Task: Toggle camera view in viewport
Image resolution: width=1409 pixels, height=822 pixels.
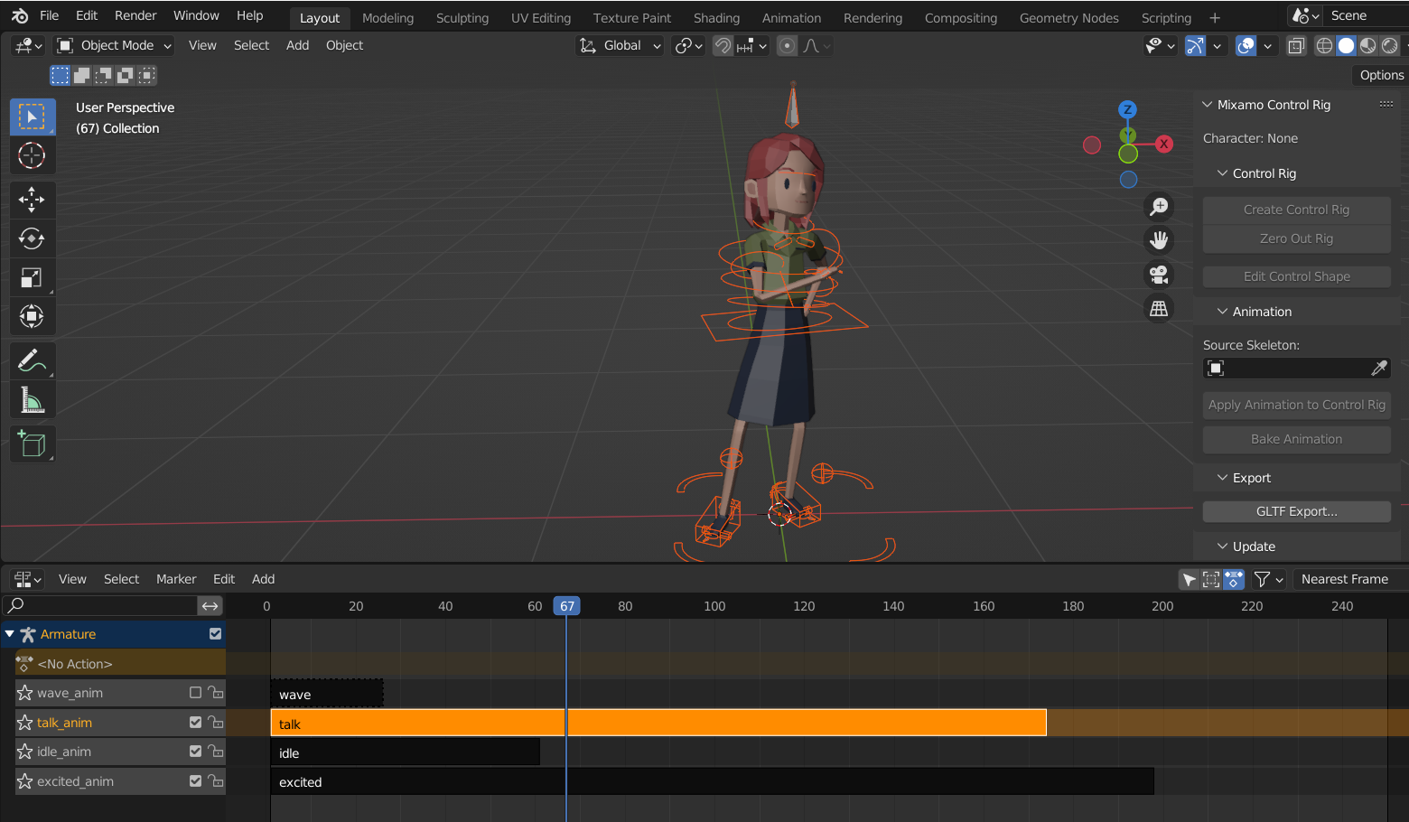Action: (x=1159, y=274)
